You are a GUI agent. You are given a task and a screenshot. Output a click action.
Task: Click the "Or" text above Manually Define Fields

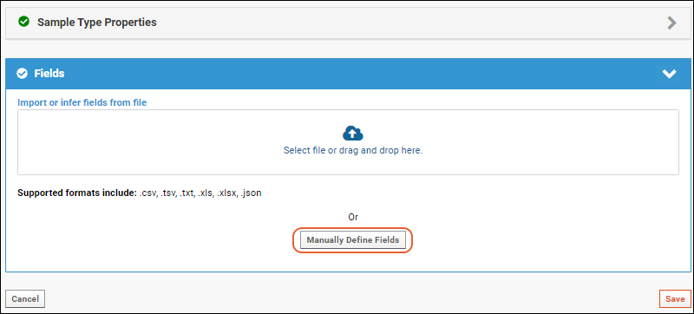pos(353,217)
